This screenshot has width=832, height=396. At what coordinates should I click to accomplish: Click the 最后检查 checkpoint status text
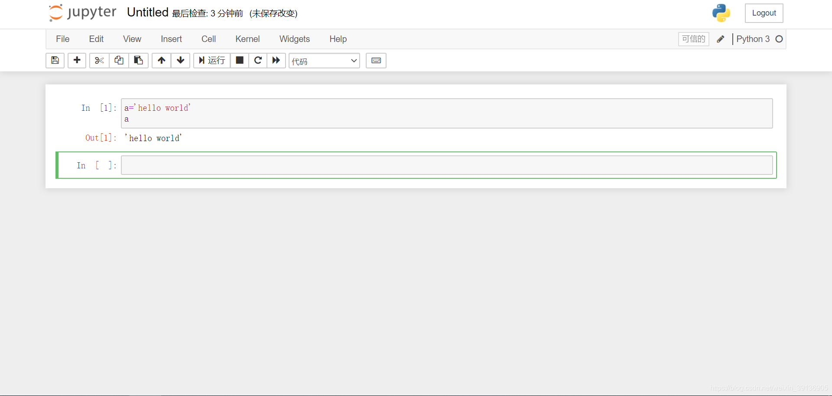(x=208, y=13)
